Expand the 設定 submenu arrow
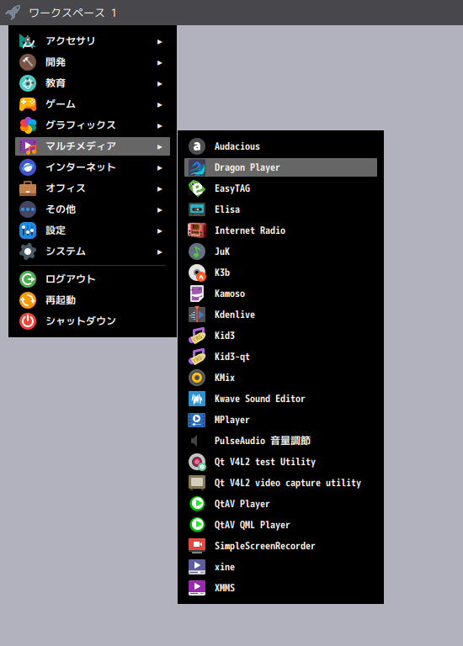This screenshot has height=646, width=463. 160,230
